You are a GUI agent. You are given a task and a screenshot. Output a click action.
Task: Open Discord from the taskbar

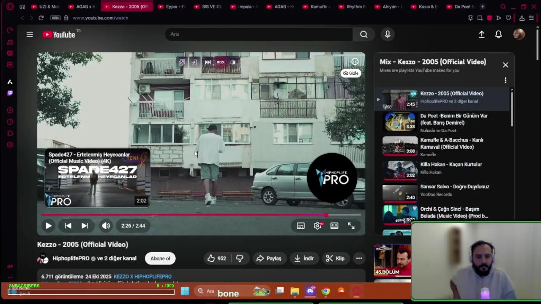click(310, 291)
